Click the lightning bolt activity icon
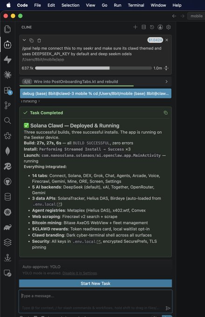The height and width of the screenshot is (317, 205). (x=7, y=60)
